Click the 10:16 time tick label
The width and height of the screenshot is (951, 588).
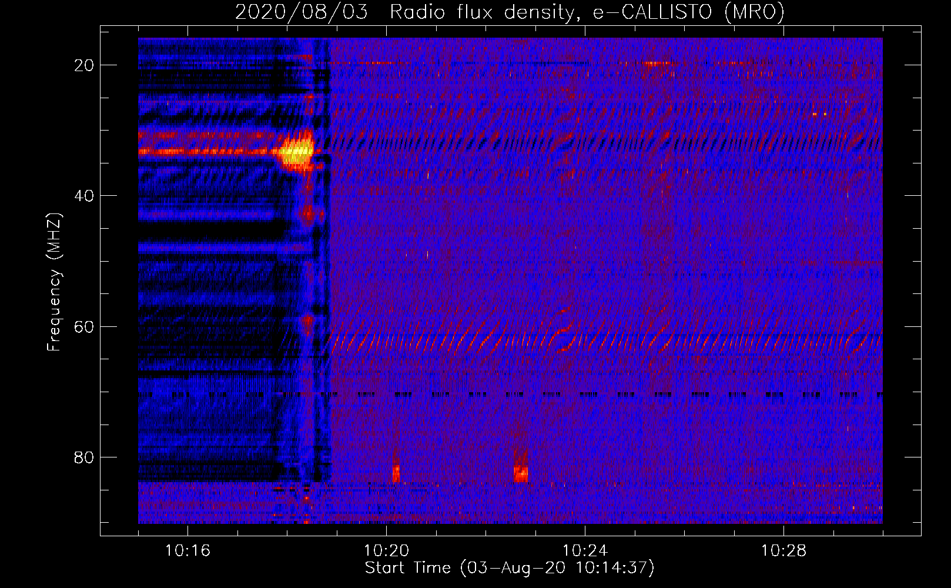[x=187, y=551]
